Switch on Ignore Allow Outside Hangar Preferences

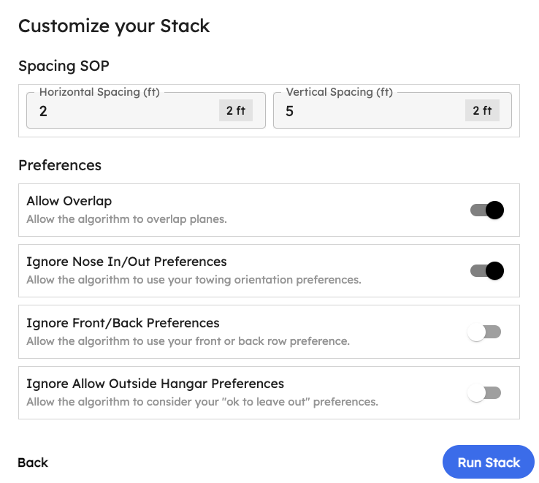(484, 393)
